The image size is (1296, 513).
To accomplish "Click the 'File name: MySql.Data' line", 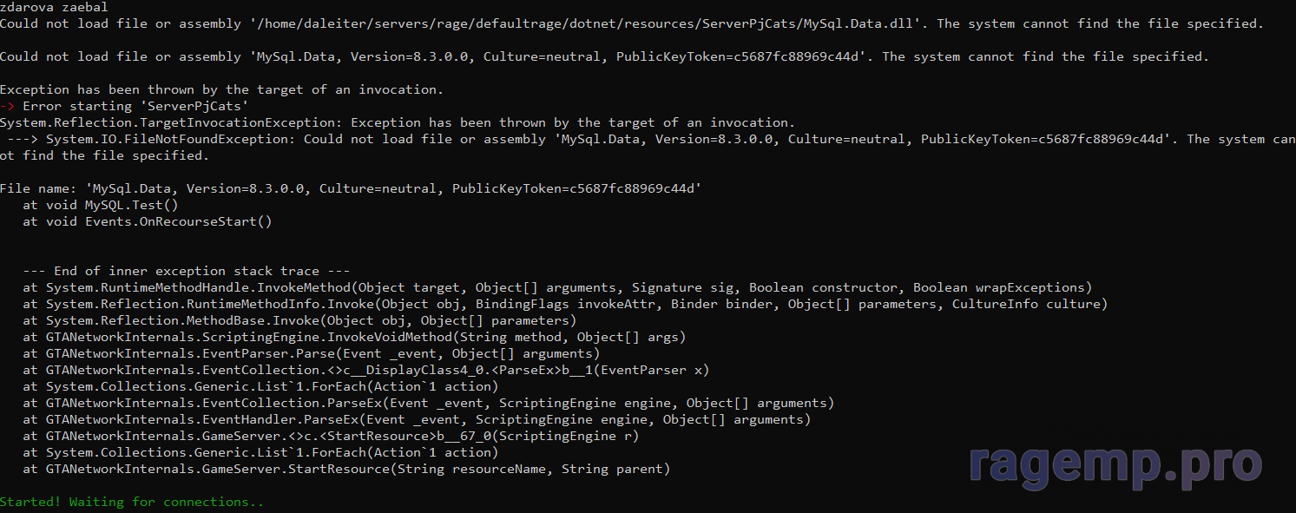I will (x=351, y=188).
